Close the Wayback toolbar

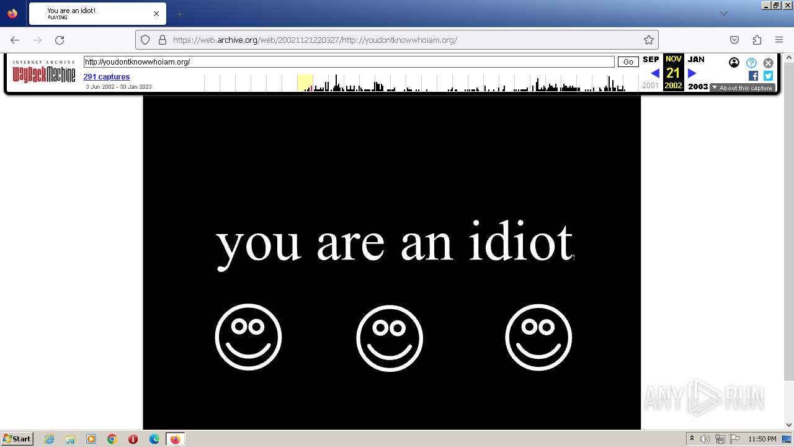[x=768, y=63]
